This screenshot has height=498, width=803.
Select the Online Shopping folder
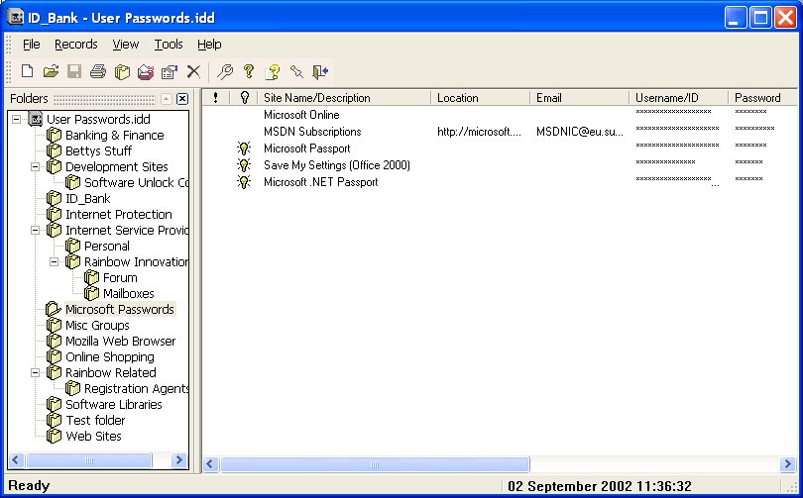tap(110, 356)
